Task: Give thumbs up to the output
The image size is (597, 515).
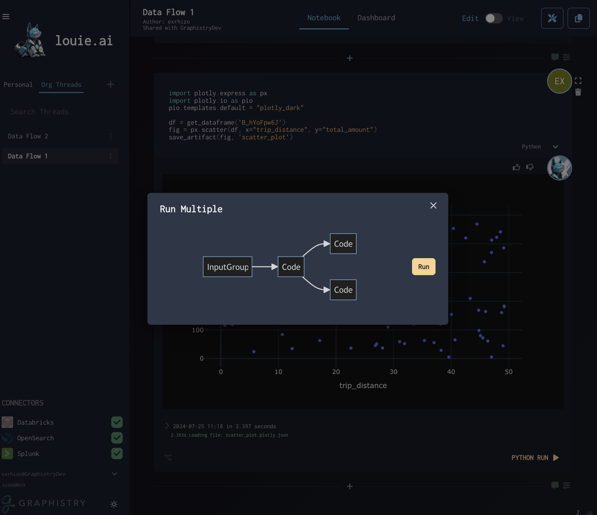Action: tap(516, 167)
